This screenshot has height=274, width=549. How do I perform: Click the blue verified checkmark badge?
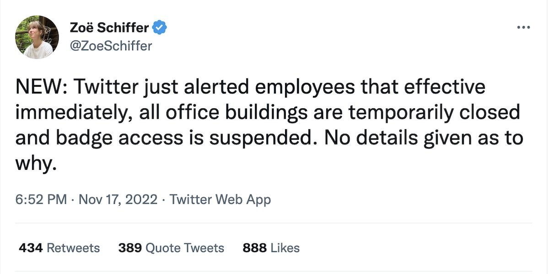159,28
